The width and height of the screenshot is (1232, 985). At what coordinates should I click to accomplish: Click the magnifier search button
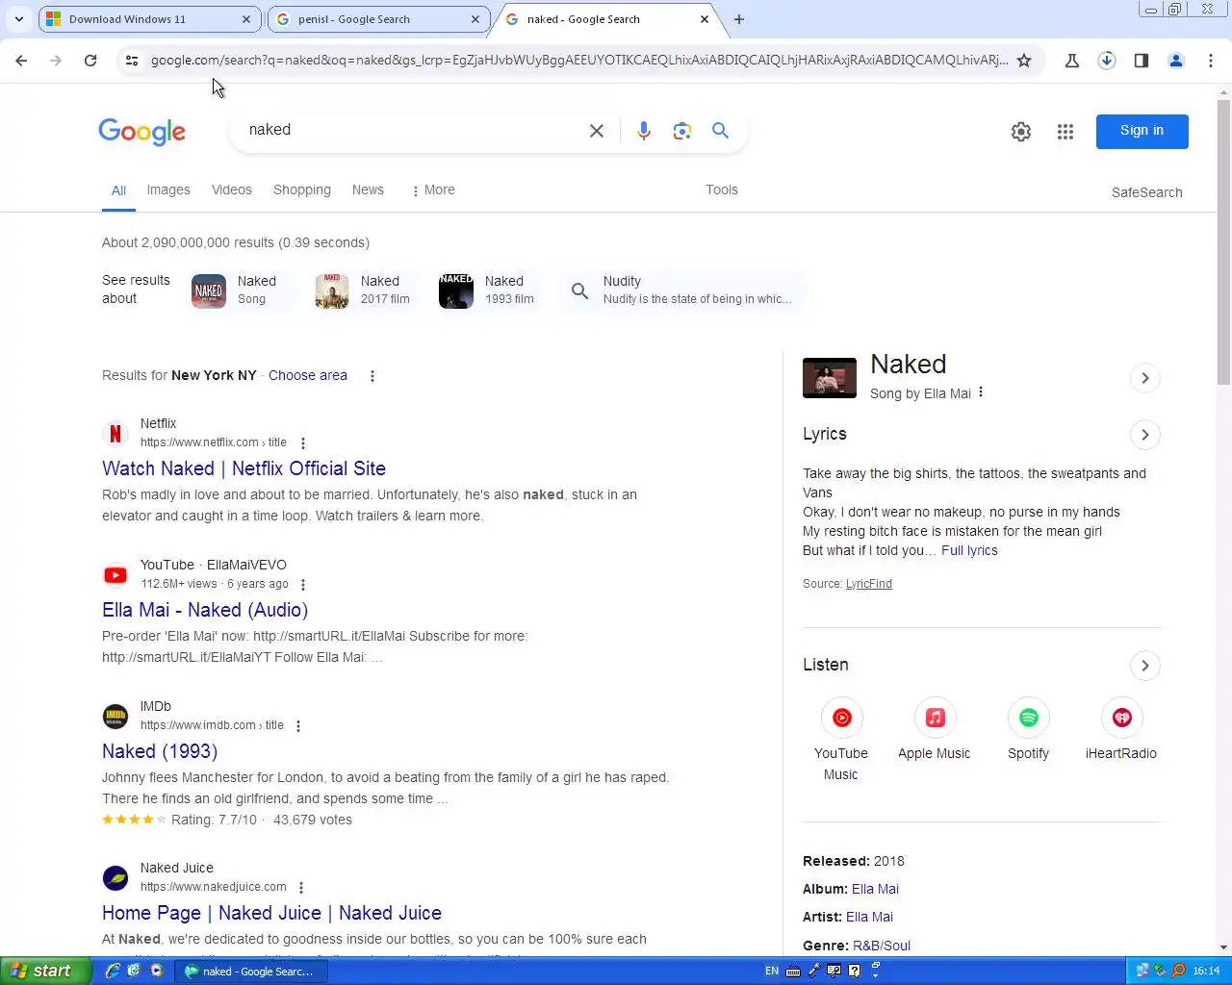coord(720,131)
